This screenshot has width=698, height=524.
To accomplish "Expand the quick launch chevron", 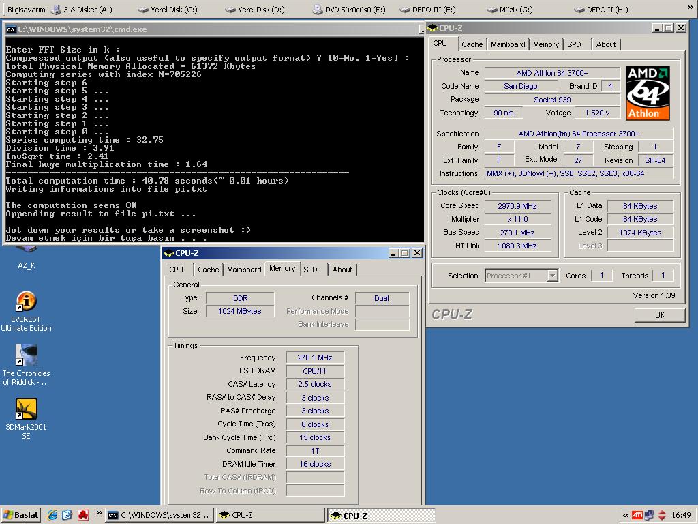I will pos(99,514).
